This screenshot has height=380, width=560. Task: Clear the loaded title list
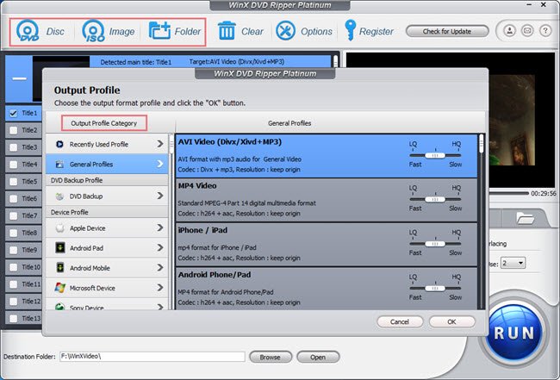point(227,30)
